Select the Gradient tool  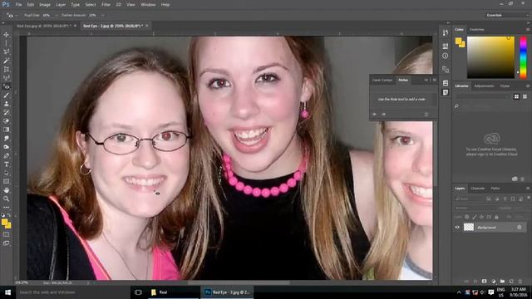[6, 130]
